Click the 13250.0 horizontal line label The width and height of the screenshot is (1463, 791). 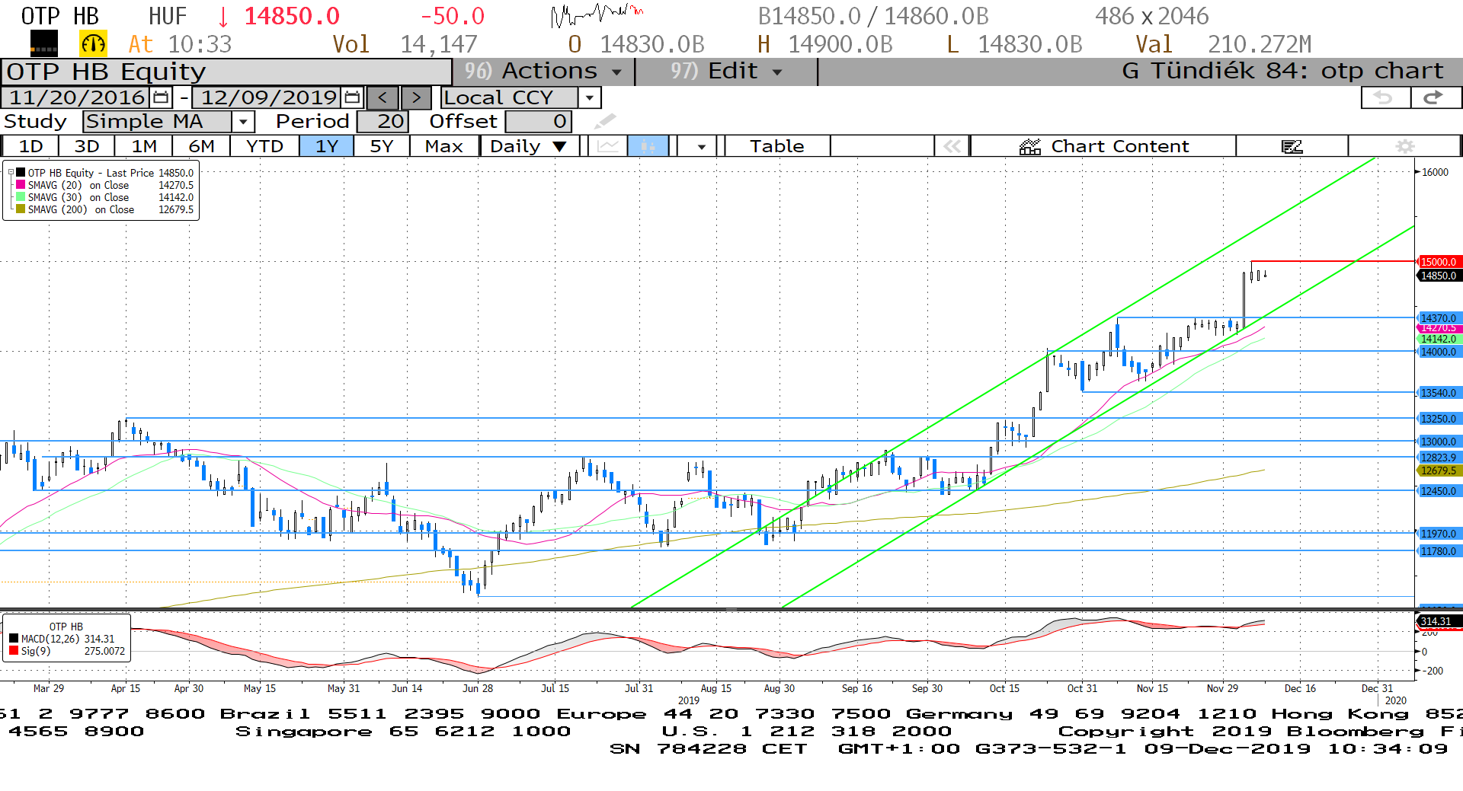1439,419
